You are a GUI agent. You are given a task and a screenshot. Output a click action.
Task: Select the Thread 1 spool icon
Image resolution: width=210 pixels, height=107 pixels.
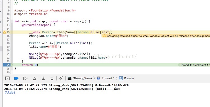(x=98, y=78)
